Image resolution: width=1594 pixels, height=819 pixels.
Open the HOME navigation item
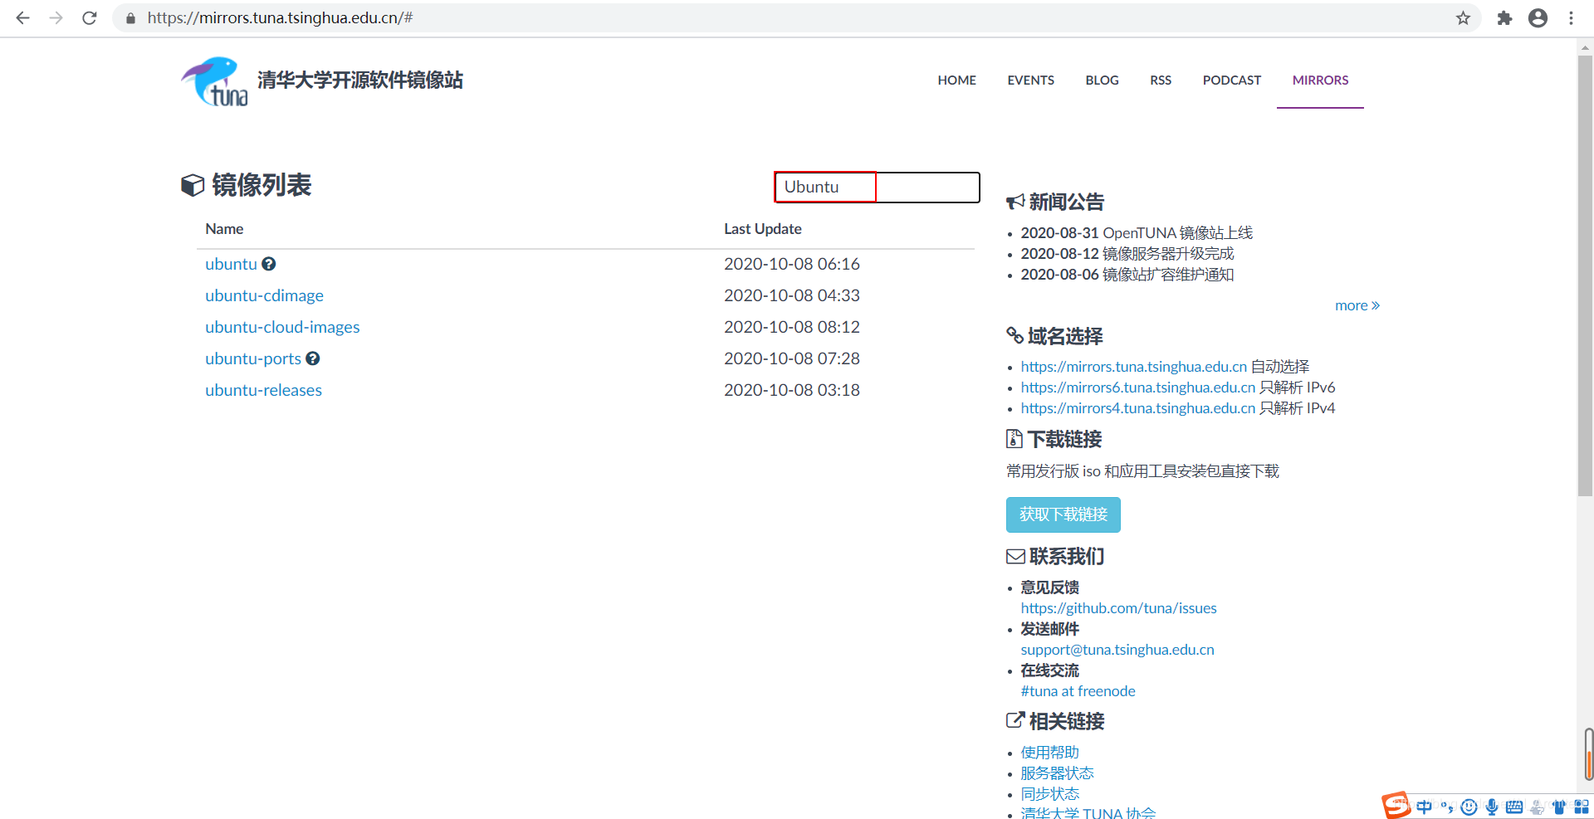coord(956,80)
